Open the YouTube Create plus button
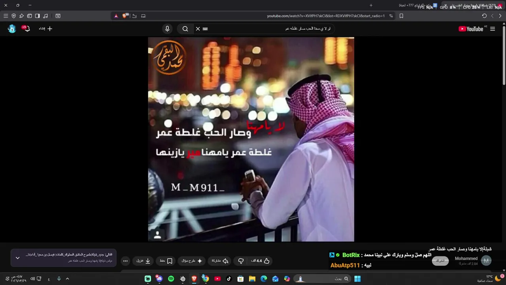 pos(46,28)
